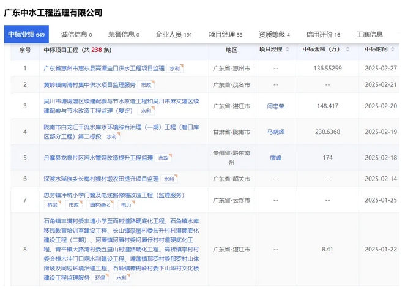Screen dimensions: 405x298
Task: Open the 项目经理 53 tab
Action: [226, 34]
